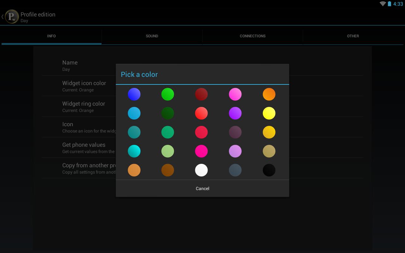Switch to the SOUND tab

[x=152, y=36]
